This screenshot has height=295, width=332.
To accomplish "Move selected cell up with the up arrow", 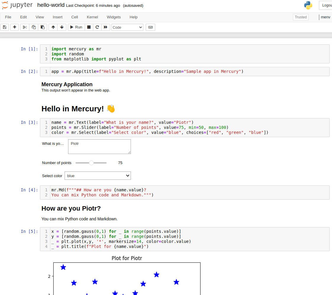I will [53, 27].
